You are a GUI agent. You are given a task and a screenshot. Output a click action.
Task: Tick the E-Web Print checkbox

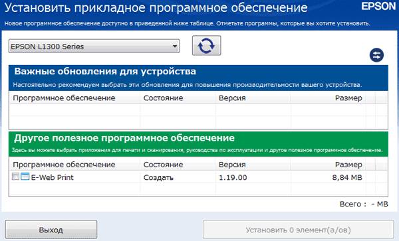[15, 177]
